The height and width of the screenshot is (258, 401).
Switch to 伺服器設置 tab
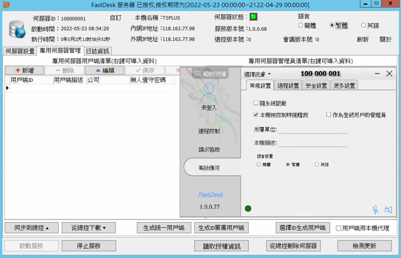click(20, 51)
